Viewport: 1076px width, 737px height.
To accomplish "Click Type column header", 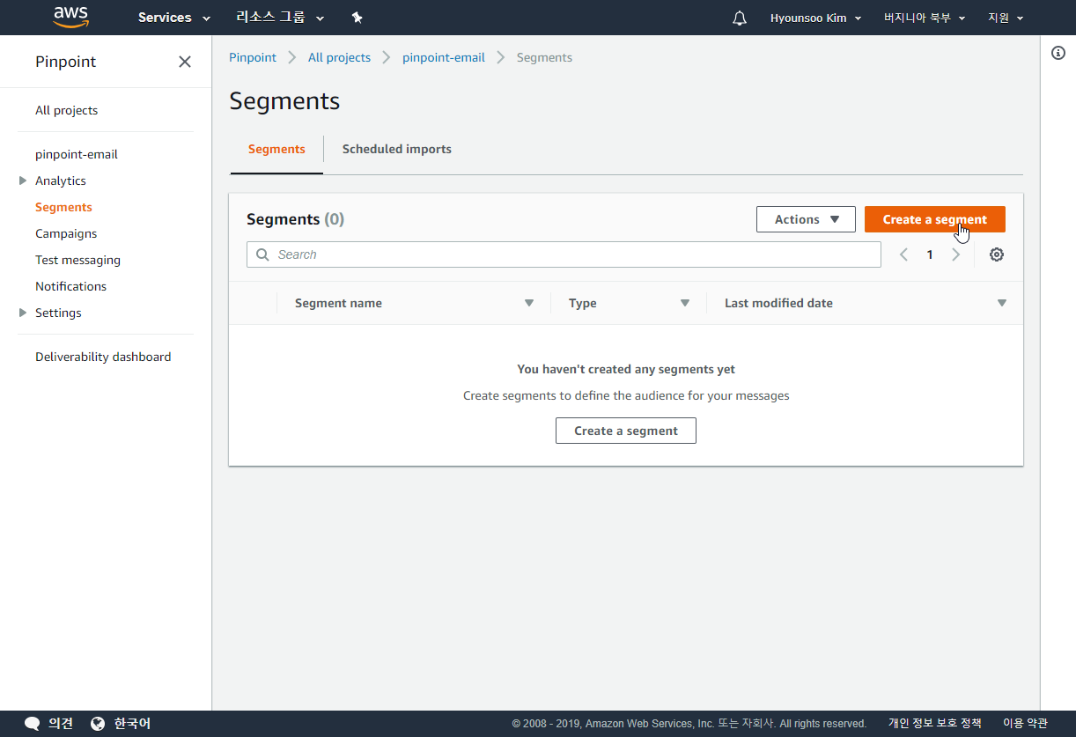I will point(582,303).
